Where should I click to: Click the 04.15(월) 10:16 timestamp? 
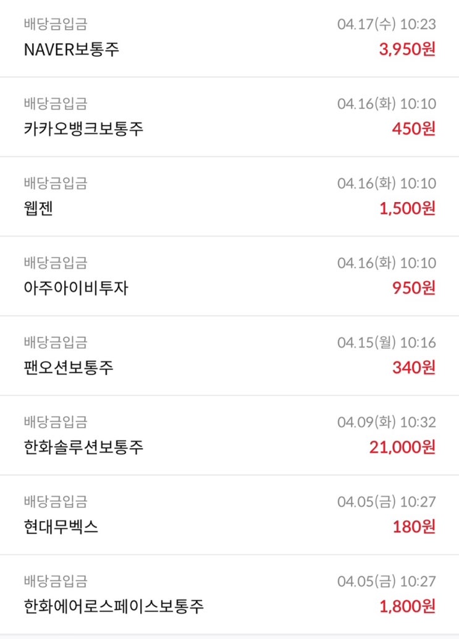[x=387, y=342]
